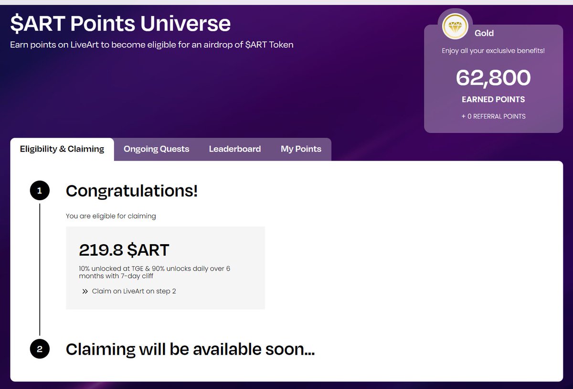Click Claiming will be available soon heading
The height and width of the screenshot is (389, 573).
click(190, 349)
